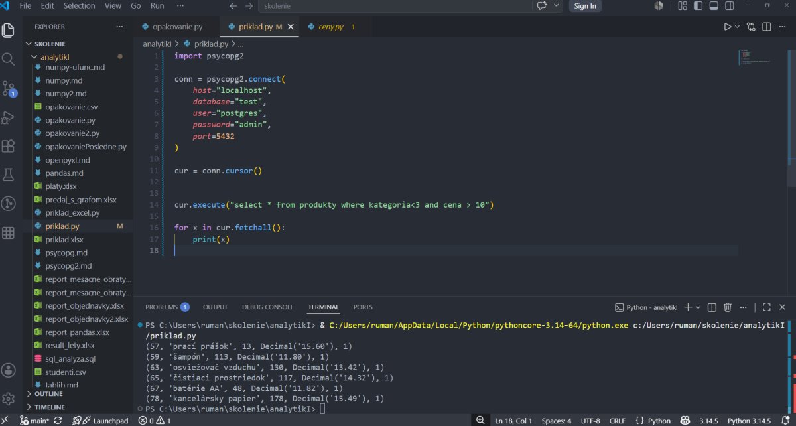The width and height of the screenshot is (796, 426).
Task: Change the UTF-8 file encoding
Action: tap(590, 421)
